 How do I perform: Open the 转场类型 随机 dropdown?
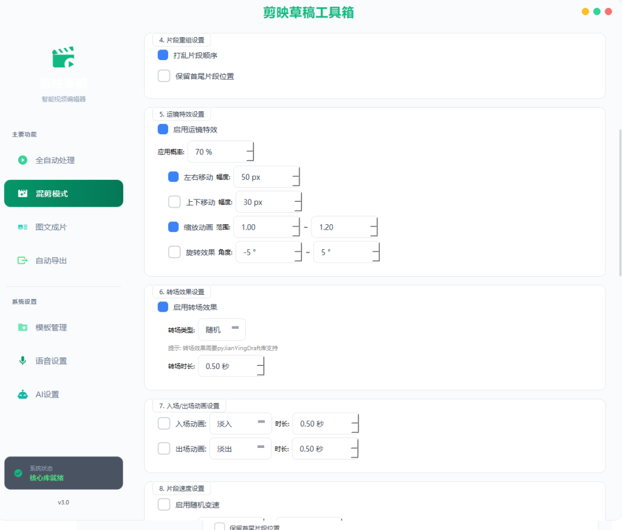[222, 329]
